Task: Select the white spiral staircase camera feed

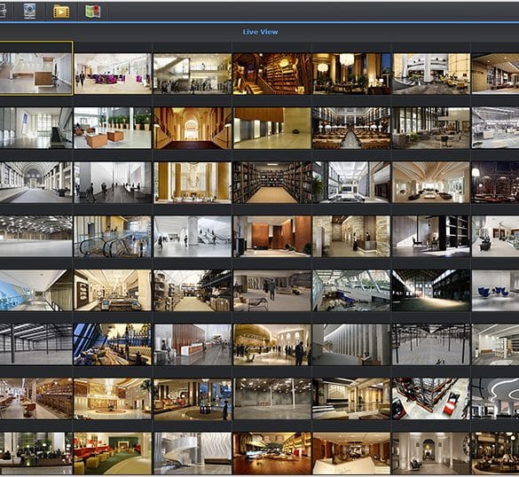Action: (x=193, y=453)
